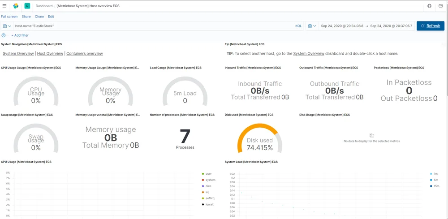Open the hamburger navigation menu
The width and height of the screenshot is (448, 219).
pos(4,6)
